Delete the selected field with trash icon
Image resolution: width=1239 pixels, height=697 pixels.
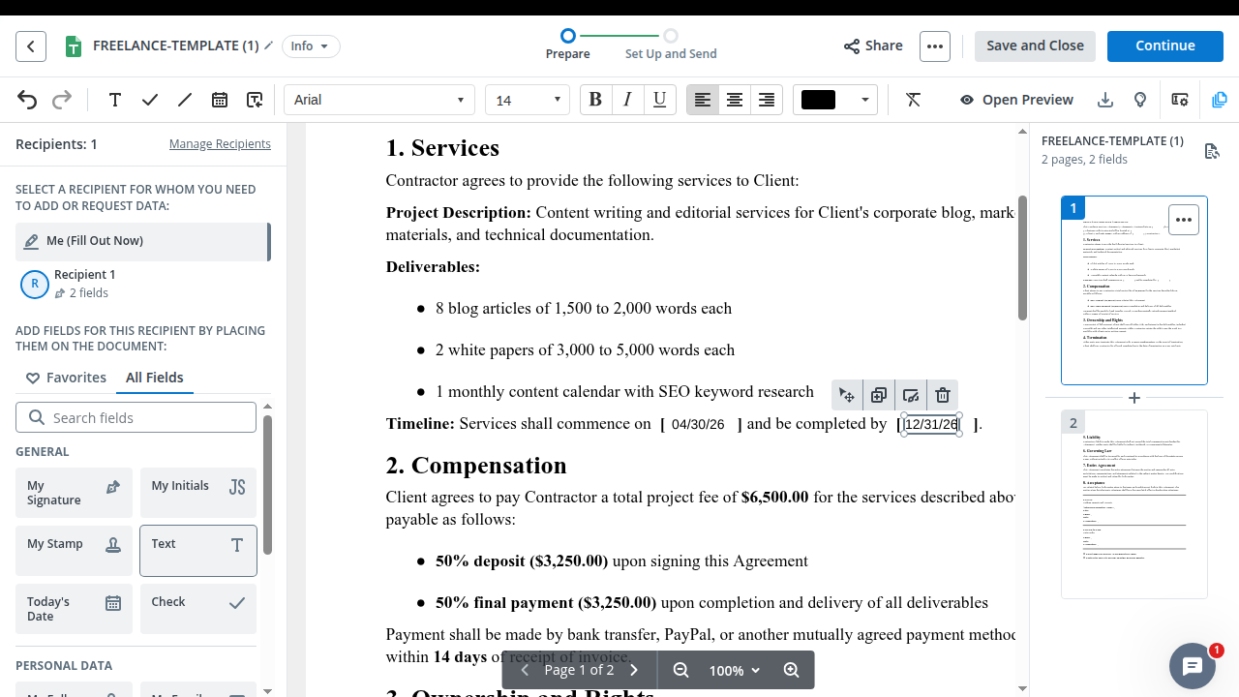tap(943, 395)
